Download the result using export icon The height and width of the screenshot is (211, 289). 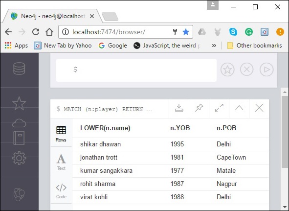click(x=179, y=108)
